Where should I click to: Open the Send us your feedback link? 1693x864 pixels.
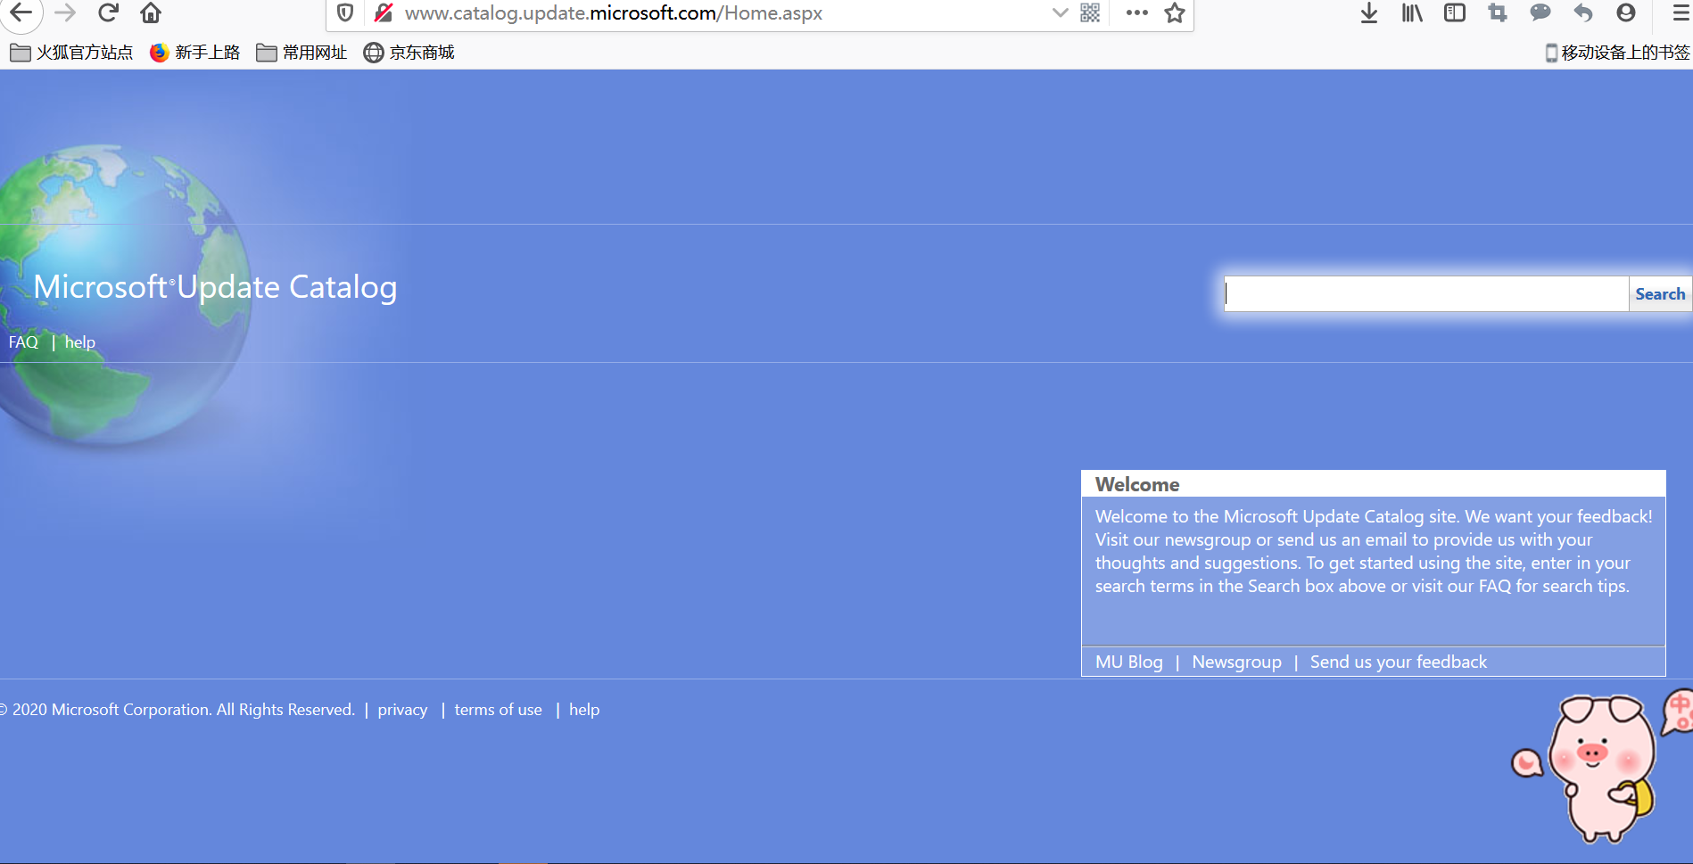[1398, 662]
